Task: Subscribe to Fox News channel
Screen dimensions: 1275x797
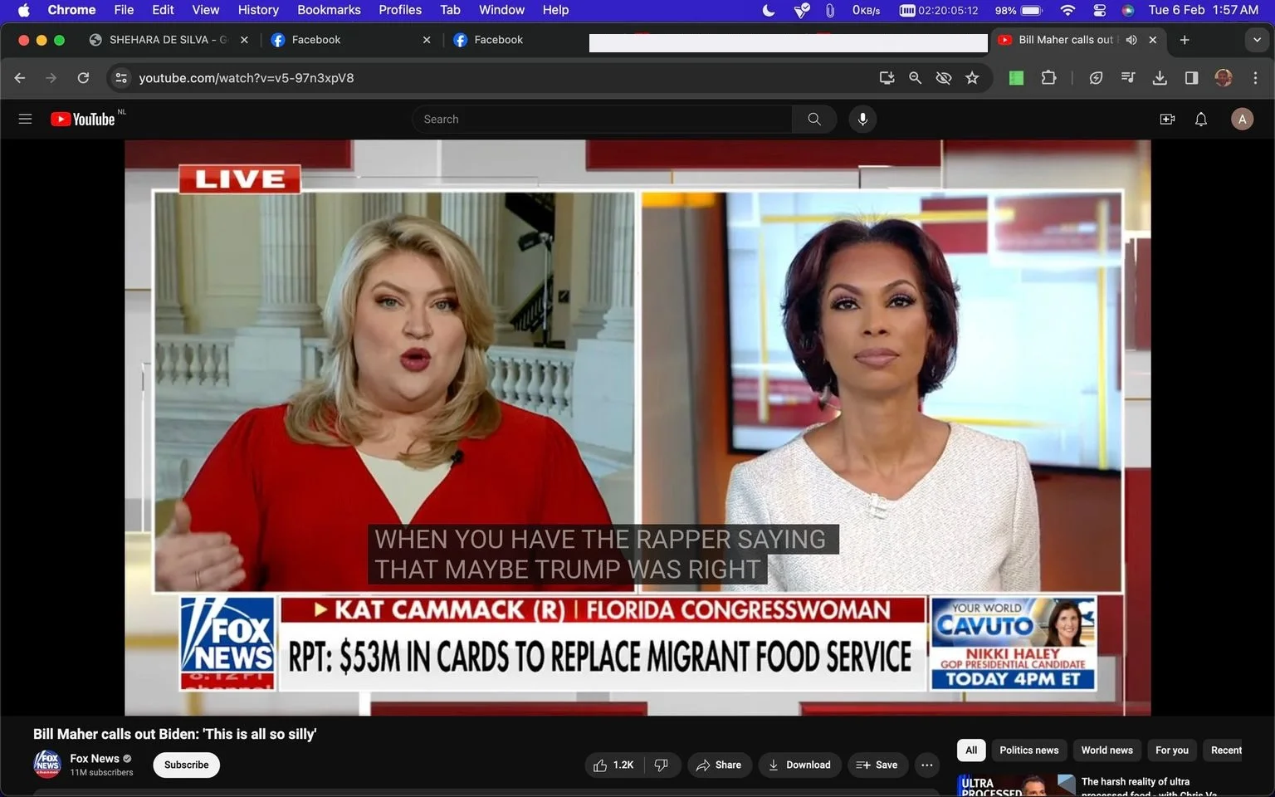Action: (x=186, y=765)
